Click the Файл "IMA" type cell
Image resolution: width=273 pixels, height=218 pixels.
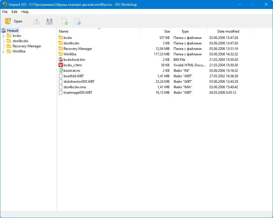pos(183,87)
